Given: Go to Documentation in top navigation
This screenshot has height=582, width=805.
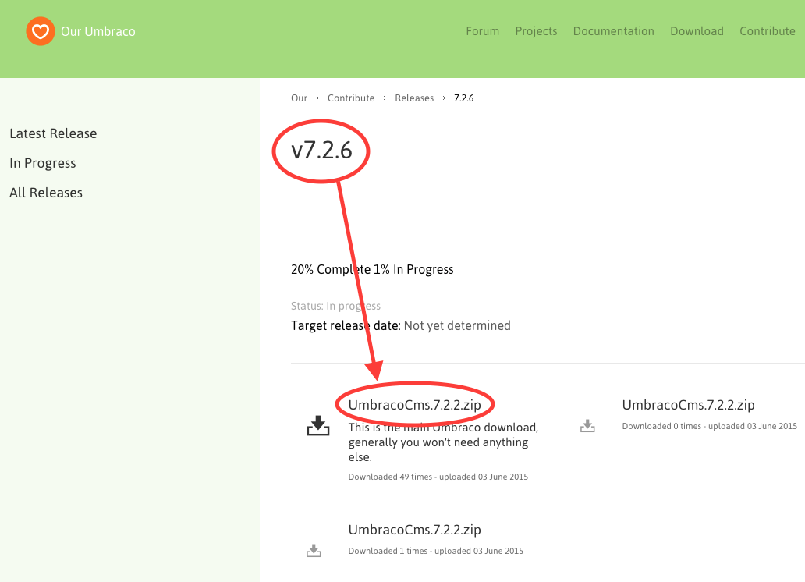Looking at the screenshot, I should (x=614, y=31).
